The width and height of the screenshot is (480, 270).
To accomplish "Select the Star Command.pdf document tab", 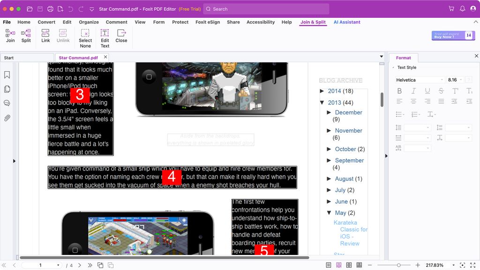I will click(x=78, y=58).
